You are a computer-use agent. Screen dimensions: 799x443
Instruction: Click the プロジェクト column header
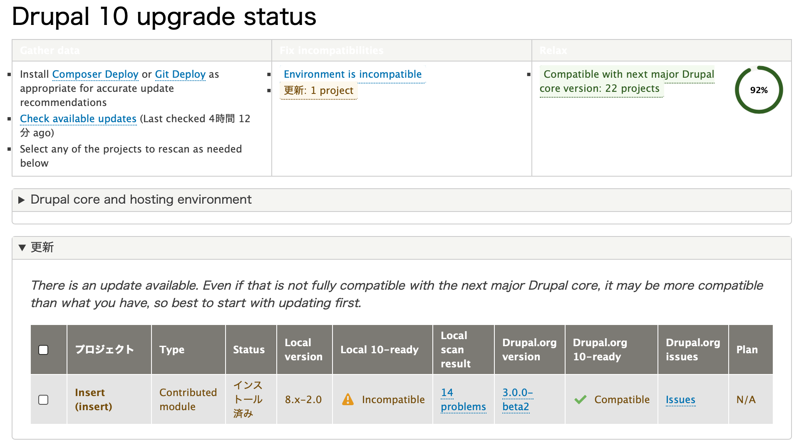104,350
